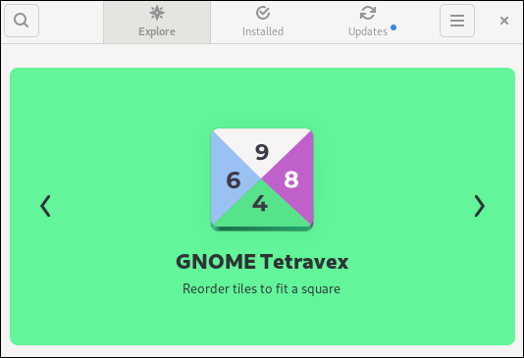Close the Software window
524x358 pixels.
[x=504, y=21]
